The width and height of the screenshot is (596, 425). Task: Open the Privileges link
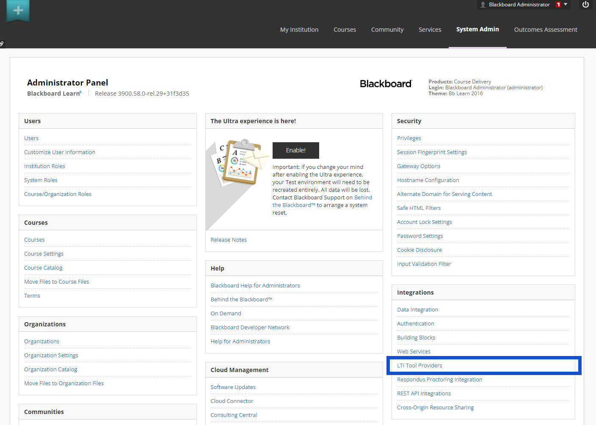pyautogui.click(x=409, y=138)
